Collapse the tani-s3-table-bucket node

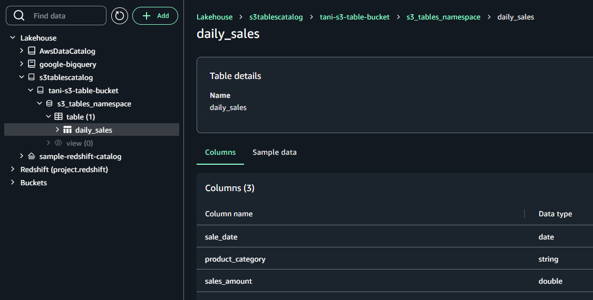click(x=31, y=91)
